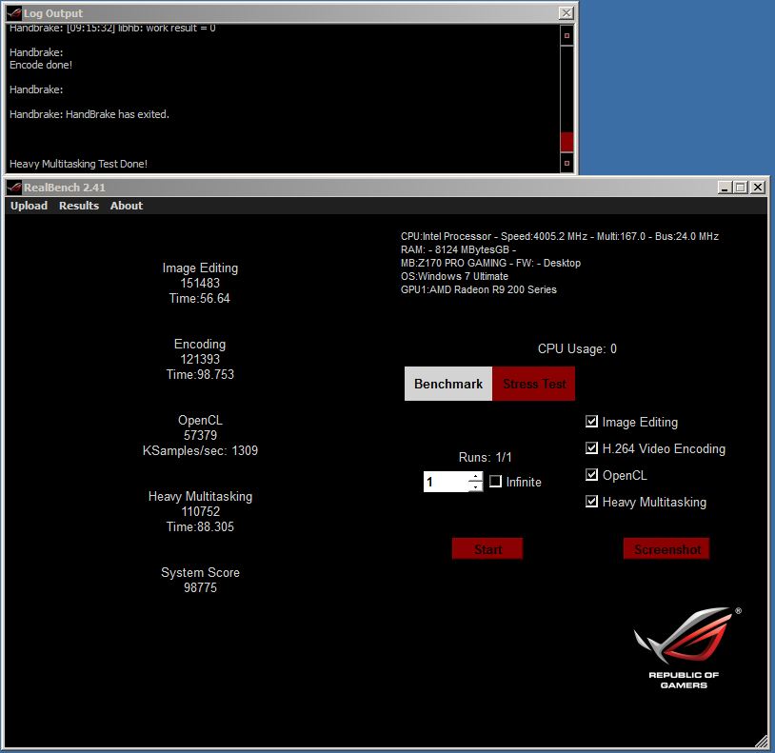
Task: Close the RealBench 2.41 window
Action: coord(758,188)
